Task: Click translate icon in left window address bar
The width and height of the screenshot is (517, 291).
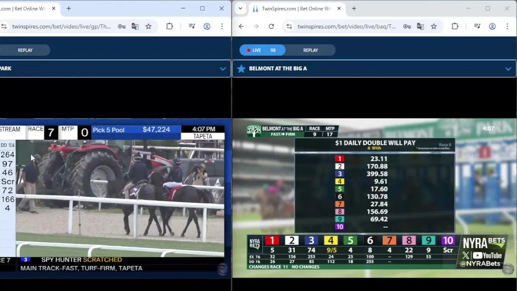Action: click(135, 26)
